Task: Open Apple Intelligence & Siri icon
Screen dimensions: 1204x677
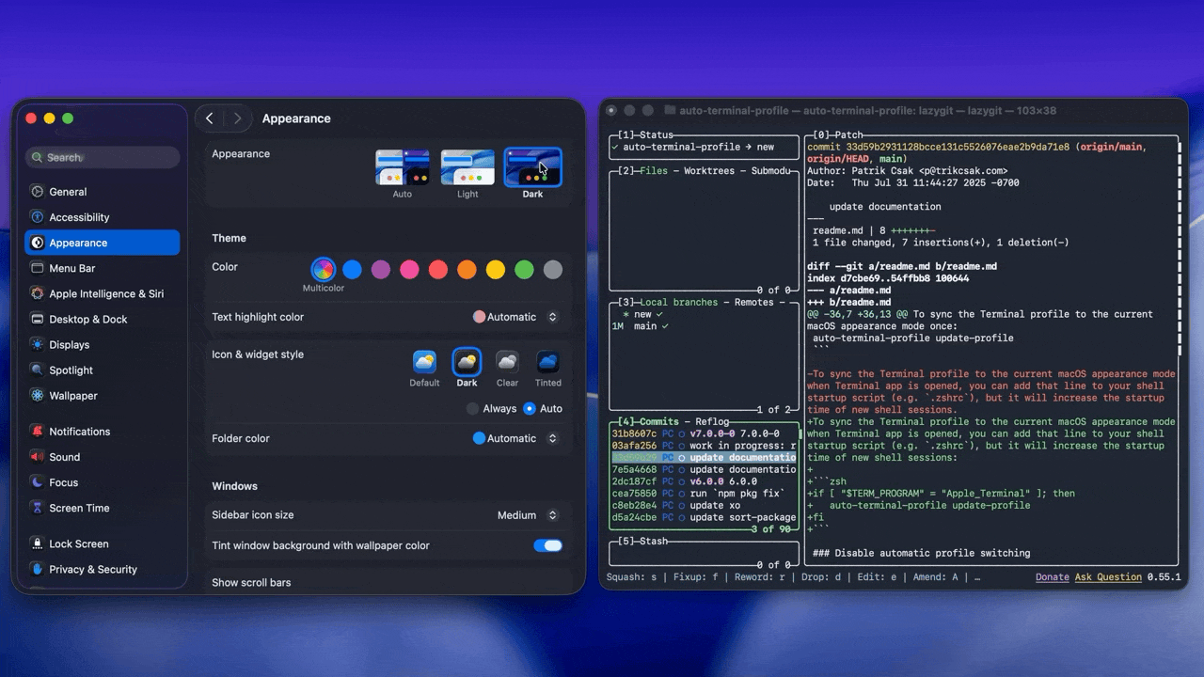Action: point(37,293)
